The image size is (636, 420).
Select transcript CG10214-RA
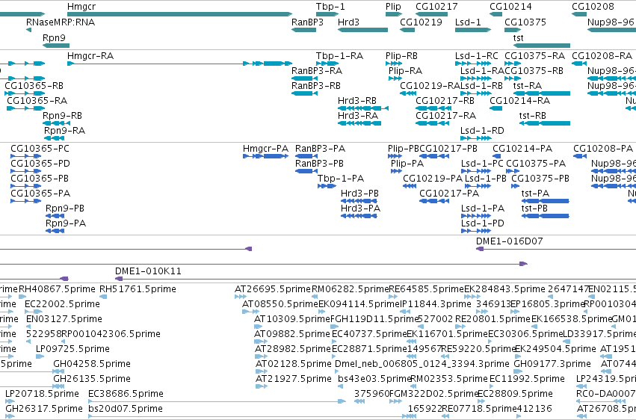click(x=495, y=108)
